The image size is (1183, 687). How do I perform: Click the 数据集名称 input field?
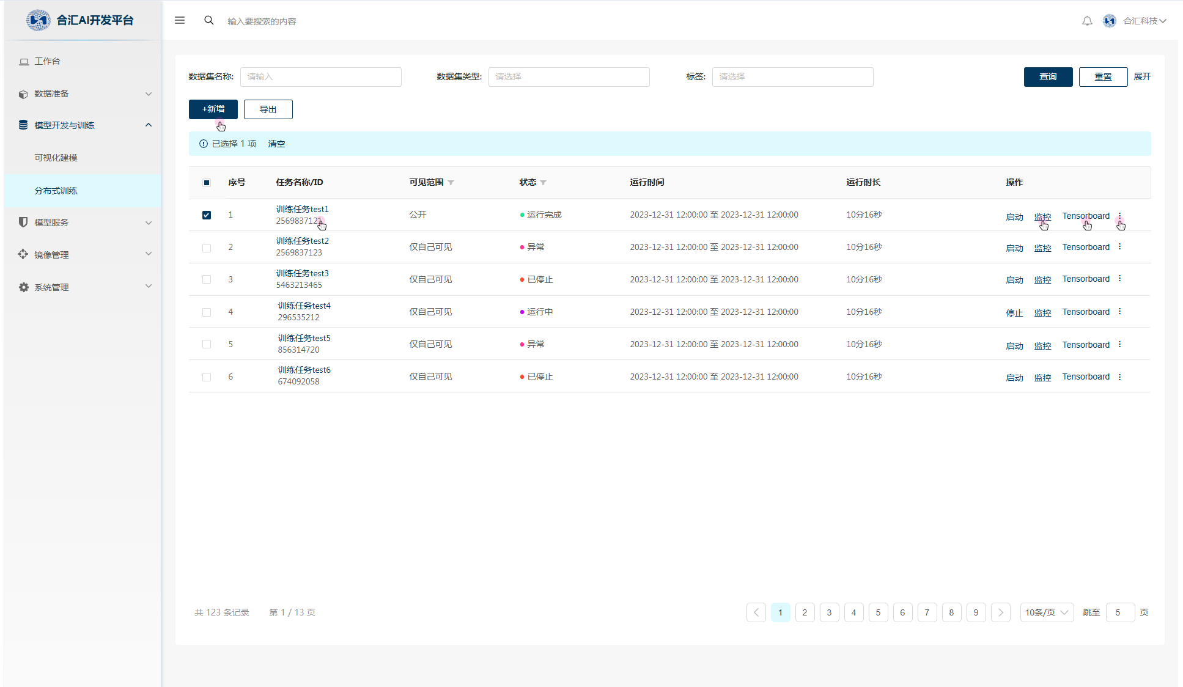tap(320, 77)
